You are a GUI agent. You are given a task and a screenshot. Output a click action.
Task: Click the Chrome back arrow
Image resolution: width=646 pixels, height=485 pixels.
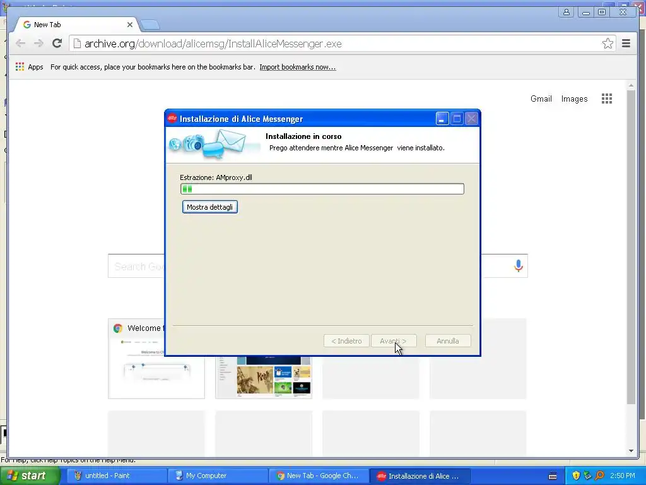point(20,44)
